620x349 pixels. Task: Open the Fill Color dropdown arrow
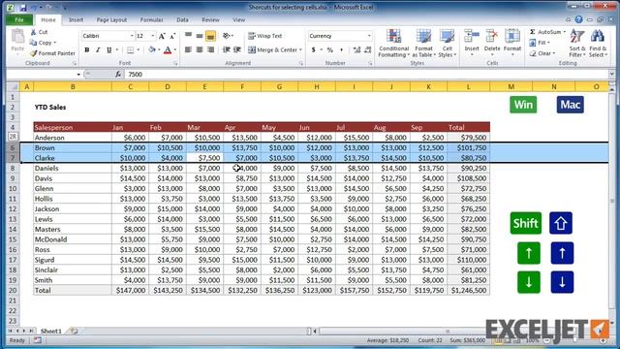click(x=159, y=49)
